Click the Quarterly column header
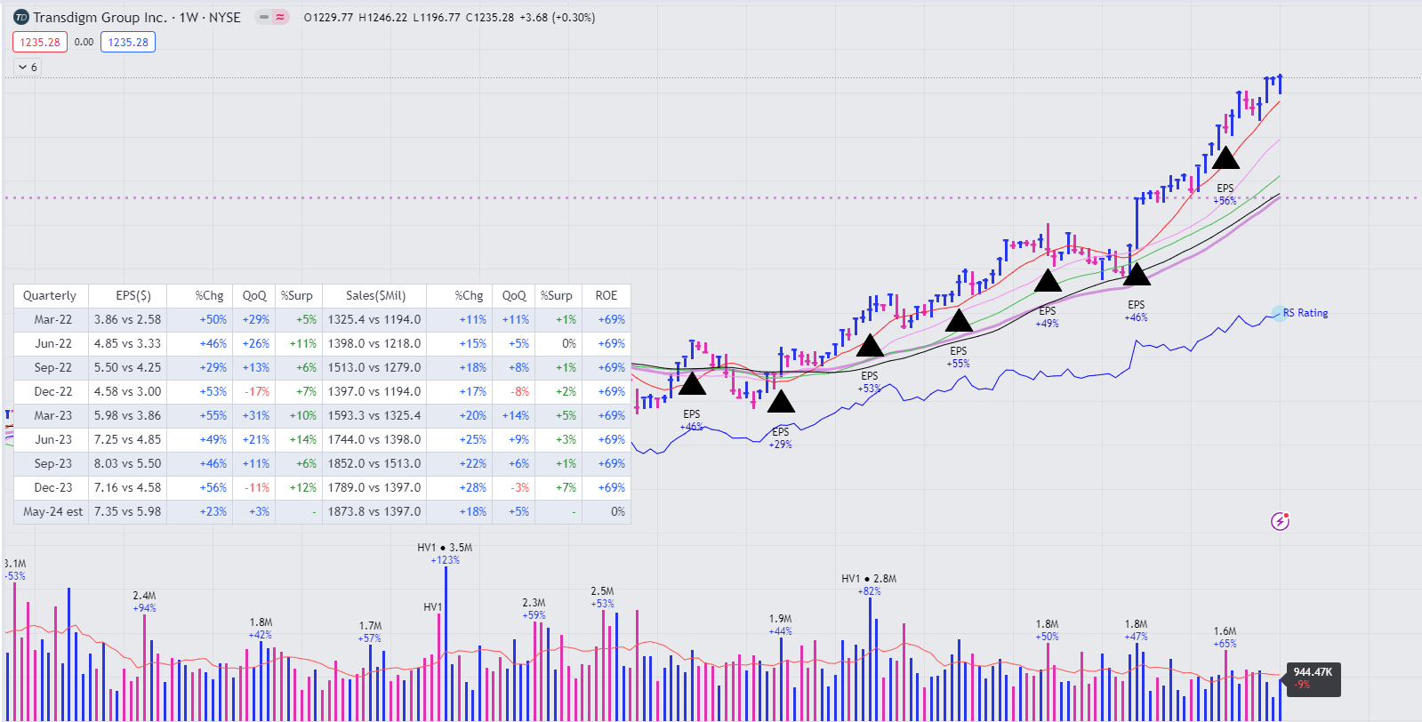Viewport: 1422px width, 722px height. 50,295
